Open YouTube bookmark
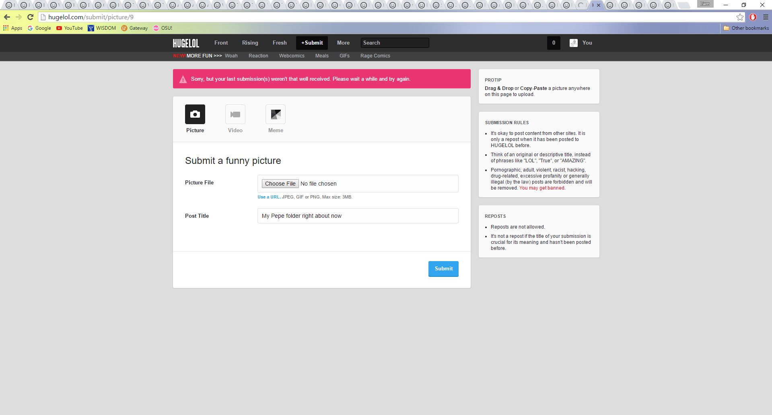This screenshot has width=772, height=415. point(70,28)
